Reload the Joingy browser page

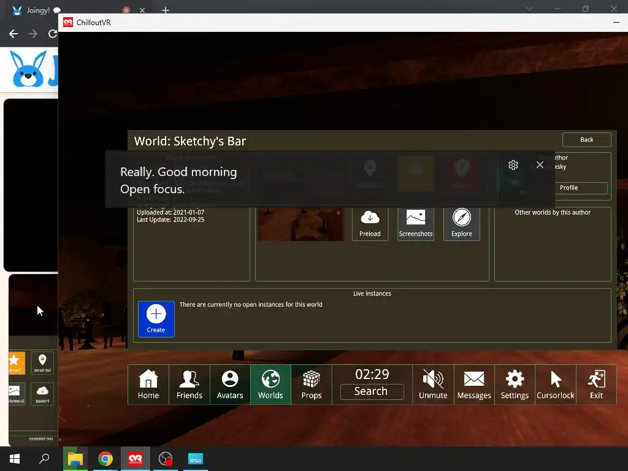point(53,34)
